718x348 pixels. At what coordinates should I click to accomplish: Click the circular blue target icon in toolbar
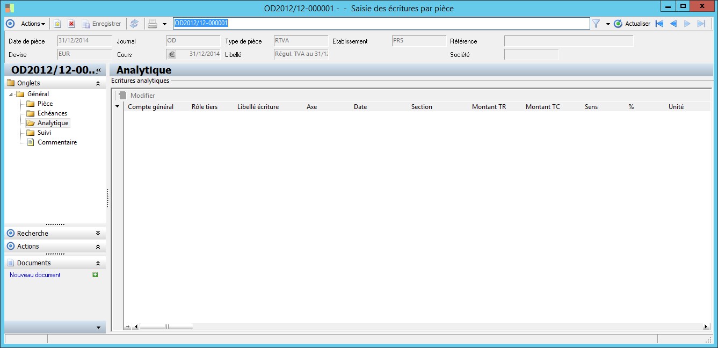10,24
